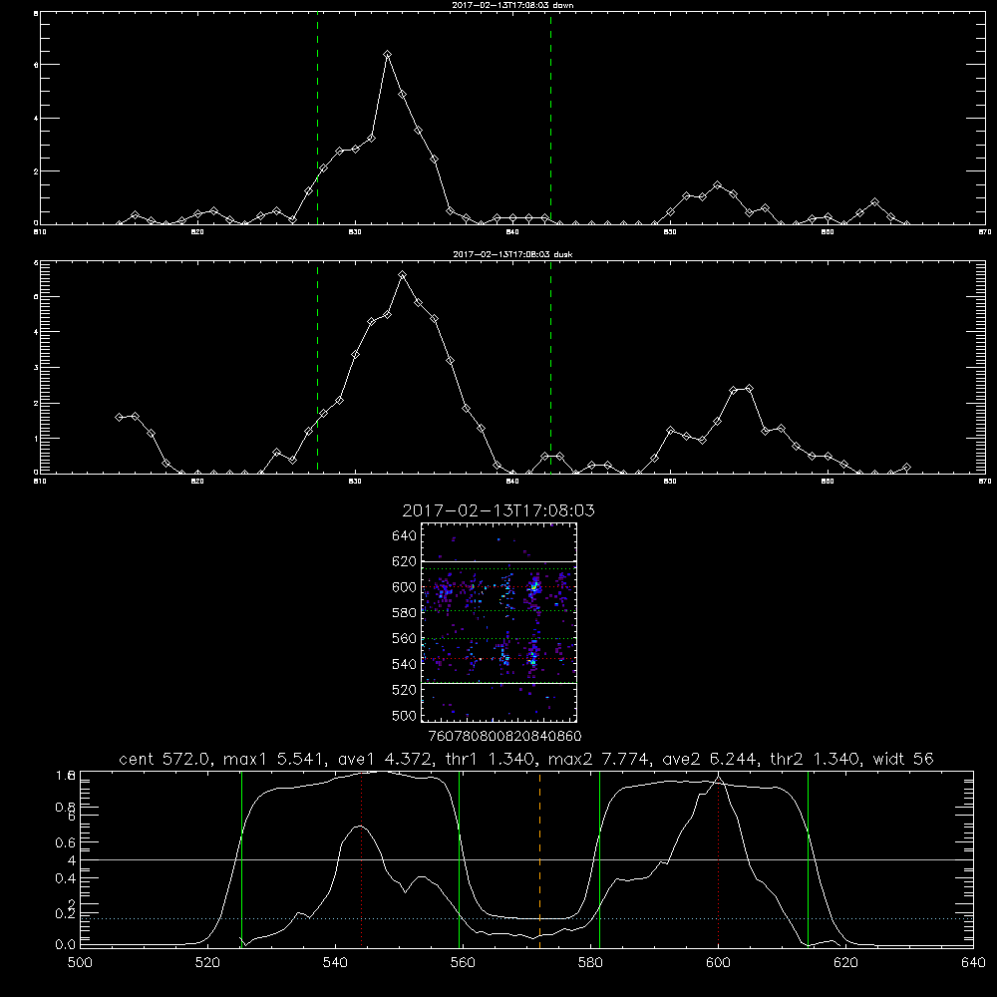Click the leftmost diamond marker in dusk plot
This screenshot has width=997, height=997.
click(x=119, y=417)
